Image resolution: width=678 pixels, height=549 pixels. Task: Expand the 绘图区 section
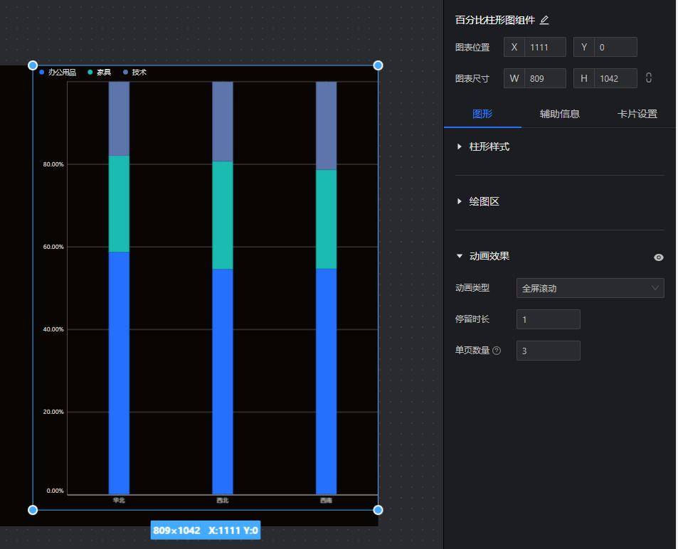[x=484, y=202]
